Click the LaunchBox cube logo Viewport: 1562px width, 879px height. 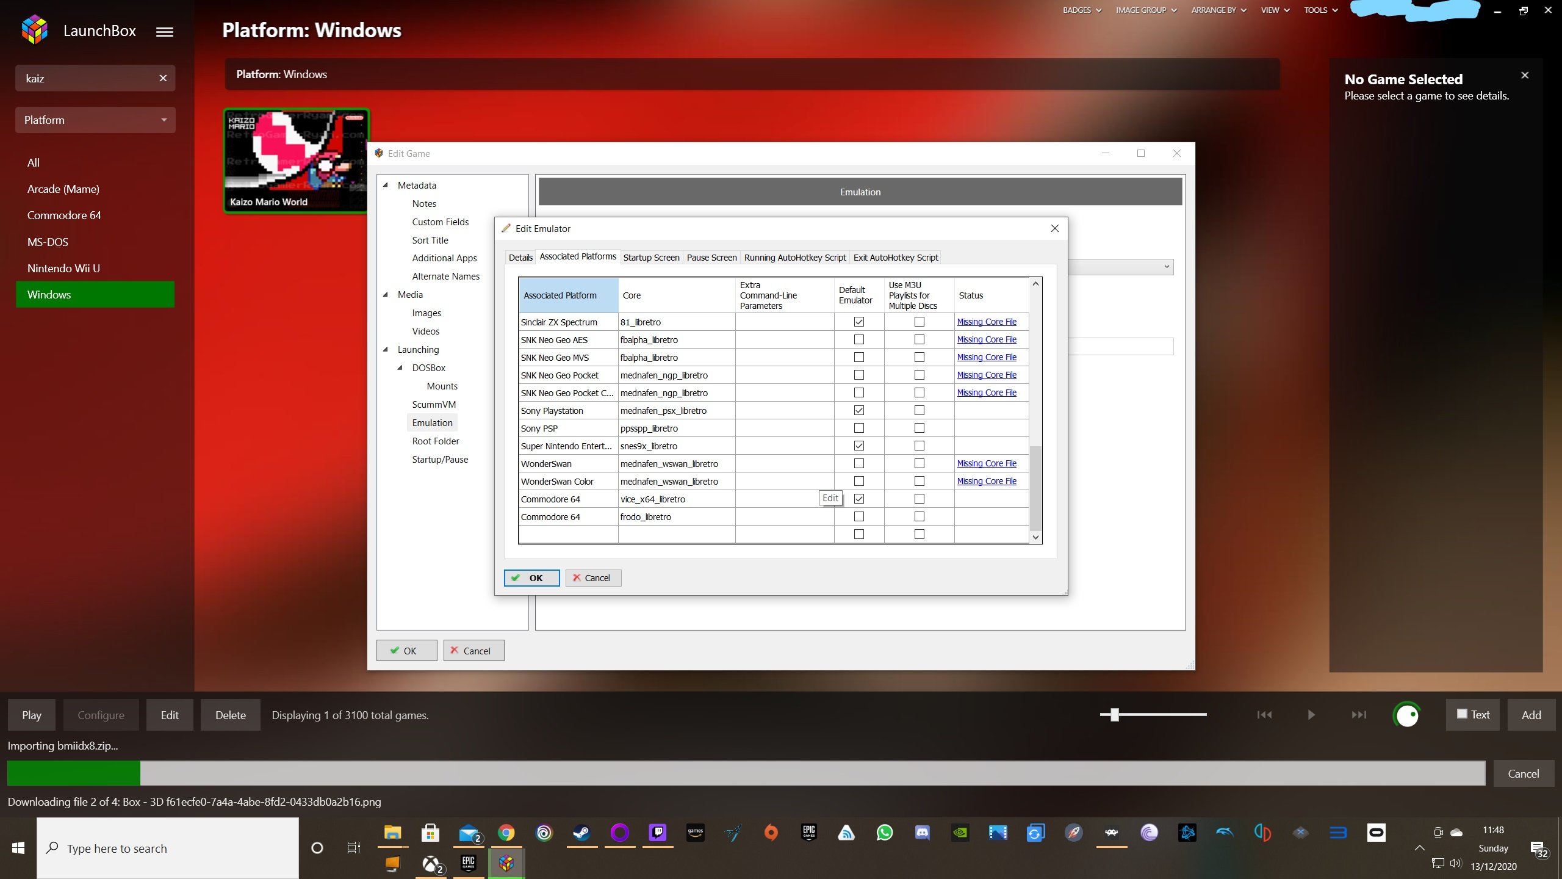pos(35,30)
